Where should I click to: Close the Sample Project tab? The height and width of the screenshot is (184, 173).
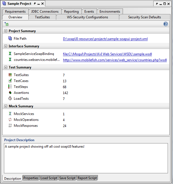tap(42, 4)
